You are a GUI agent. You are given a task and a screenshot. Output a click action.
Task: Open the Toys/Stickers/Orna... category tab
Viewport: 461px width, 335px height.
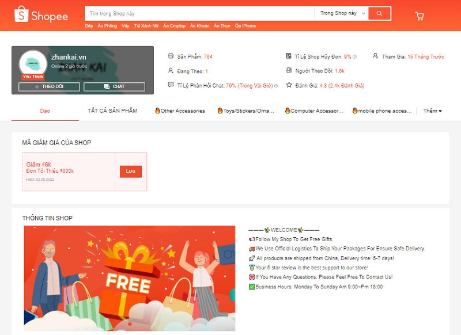click(x=246, y=111)
